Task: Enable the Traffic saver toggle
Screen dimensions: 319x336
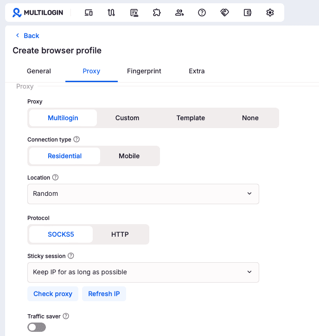Action: [x=37, y=327]
